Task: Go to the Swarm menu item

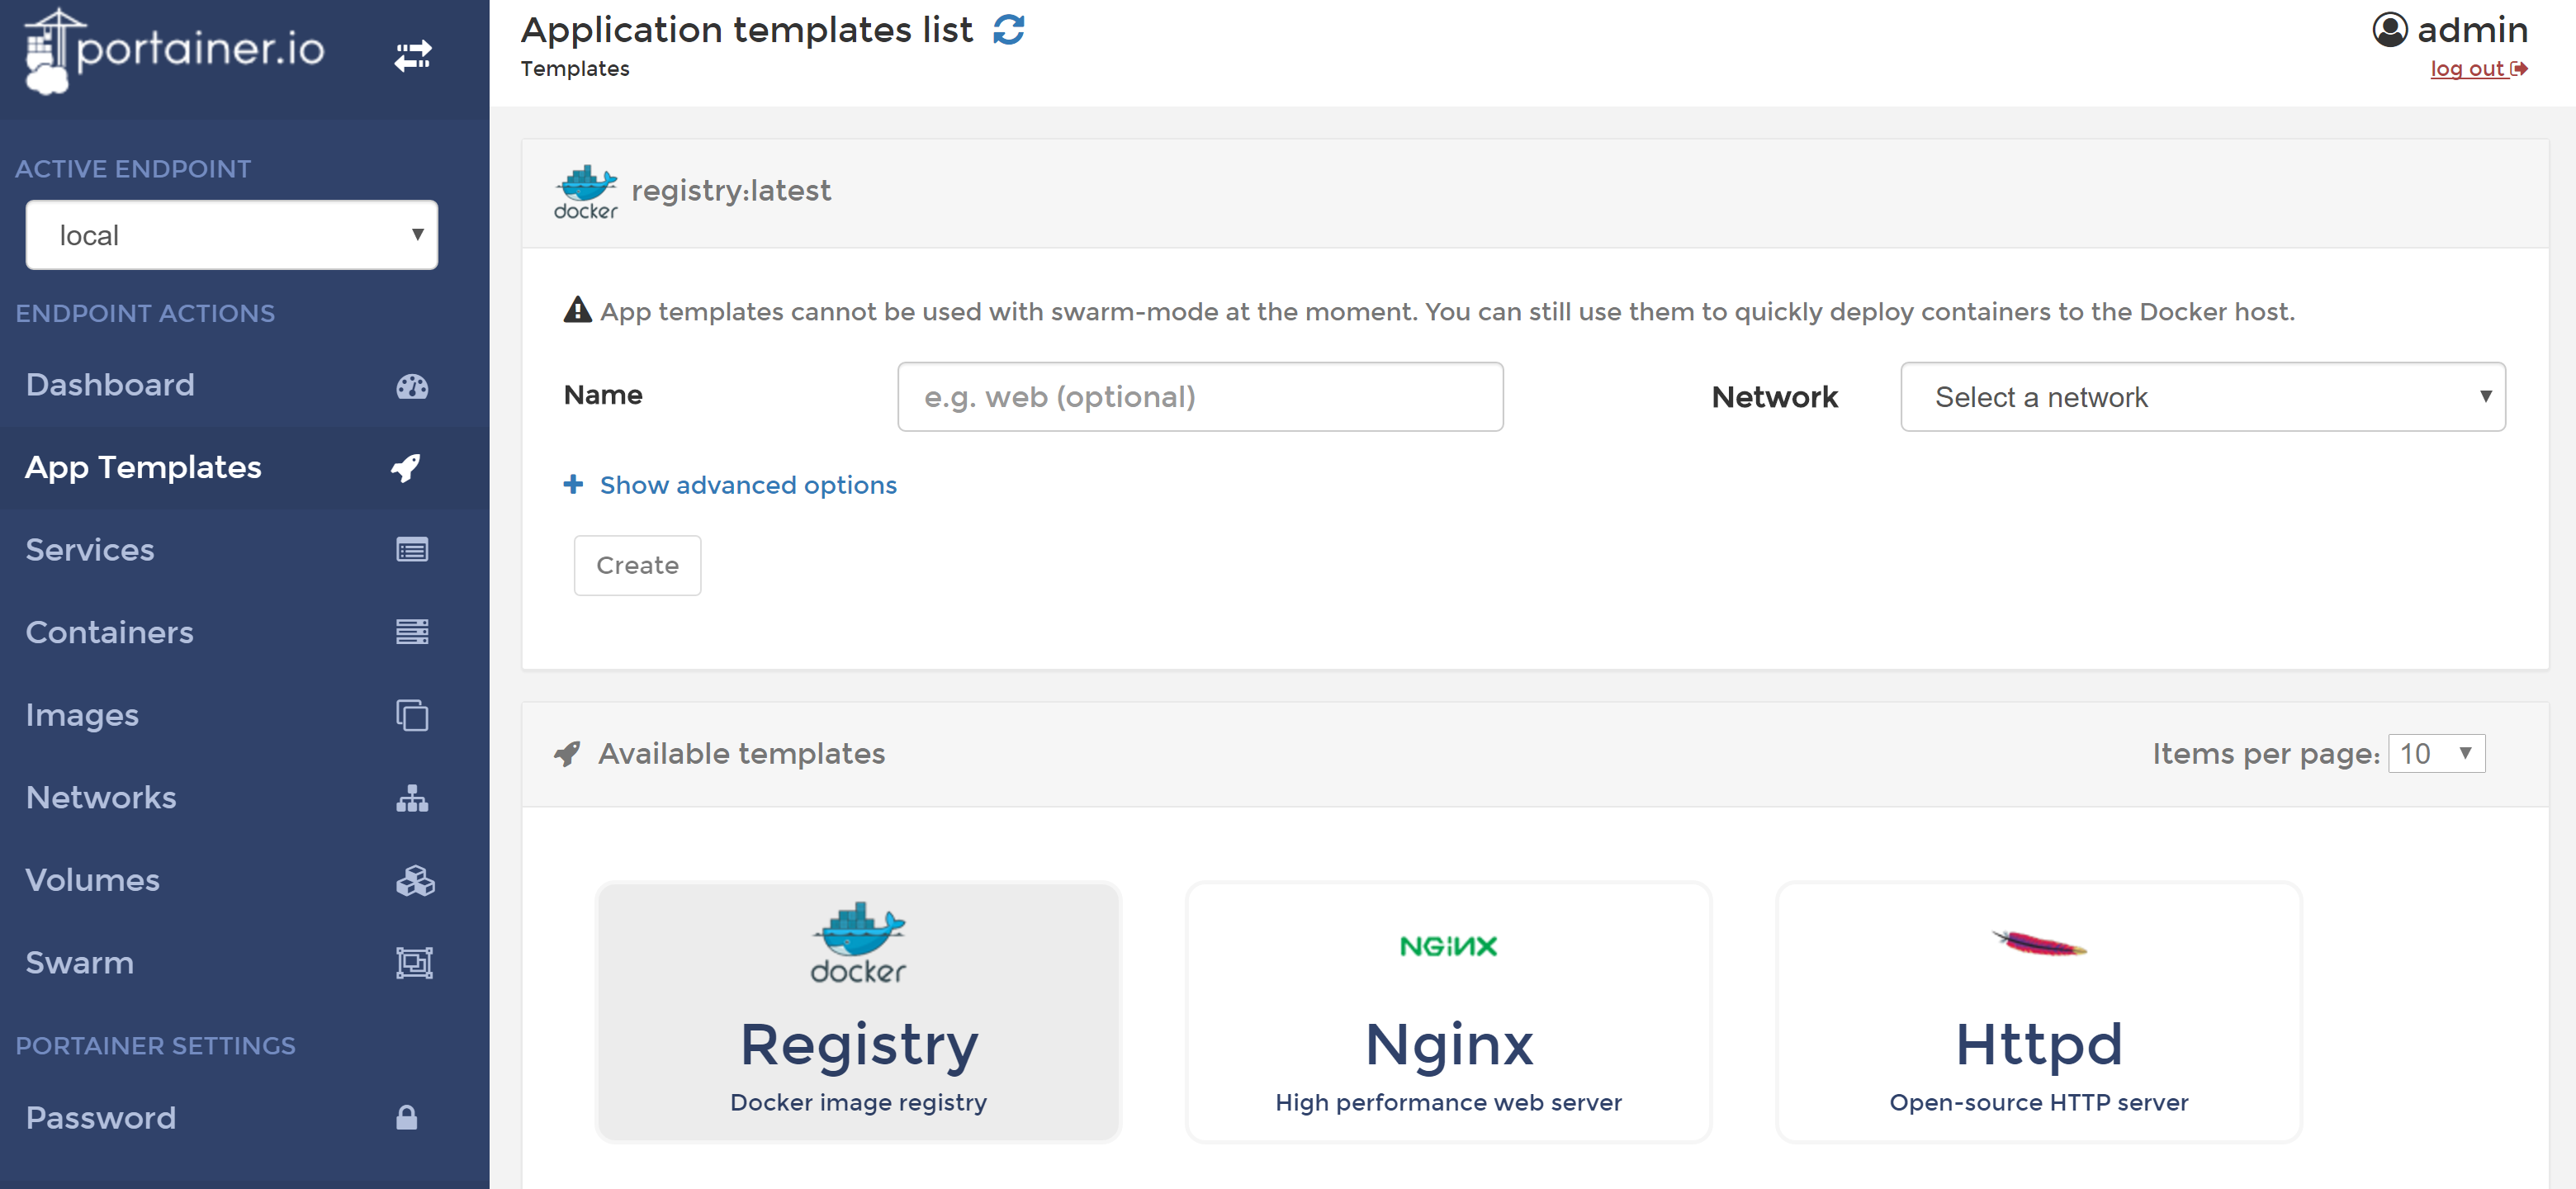Action: pyautogui.click(x=80, y=962)
